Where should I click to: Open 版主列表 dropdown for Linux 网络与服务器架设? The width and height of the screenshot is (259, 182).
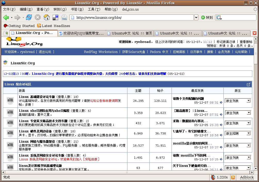[x=238, y=146]
